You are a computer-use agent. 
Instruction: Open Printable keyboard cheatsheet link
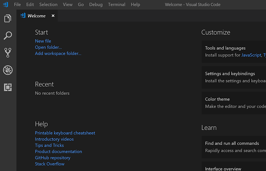[x=65, y=133]
